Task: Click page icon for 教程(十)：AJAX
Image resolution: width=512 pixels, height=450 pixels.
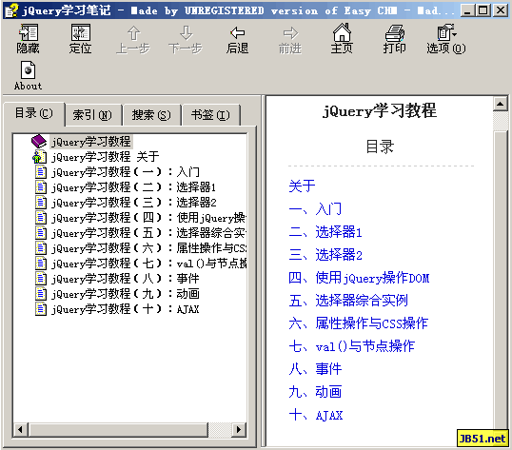Action: [x=41, y=308]
